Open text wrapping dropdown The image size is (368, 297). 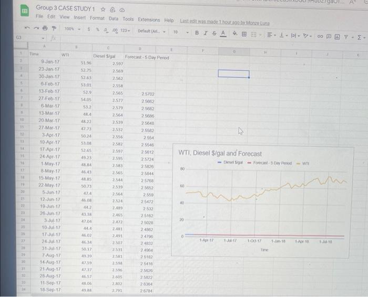click(x=295, y=36)
